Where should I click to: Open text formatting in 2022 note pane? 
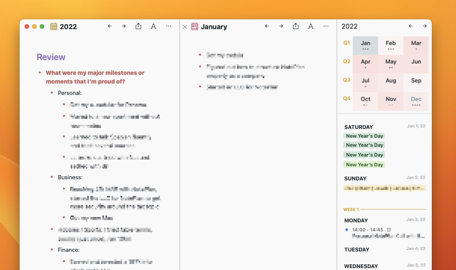pos(154,26)
